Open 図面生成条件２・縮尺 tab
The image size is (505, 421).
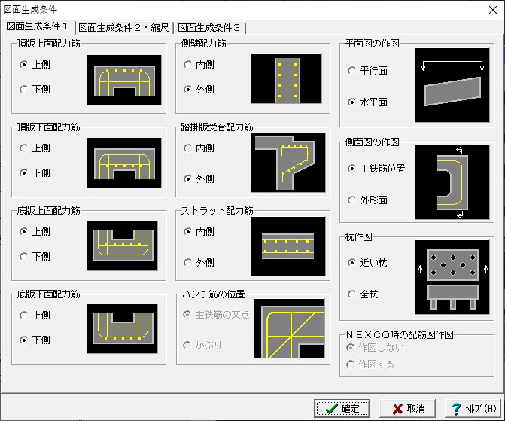pos(124,28)
